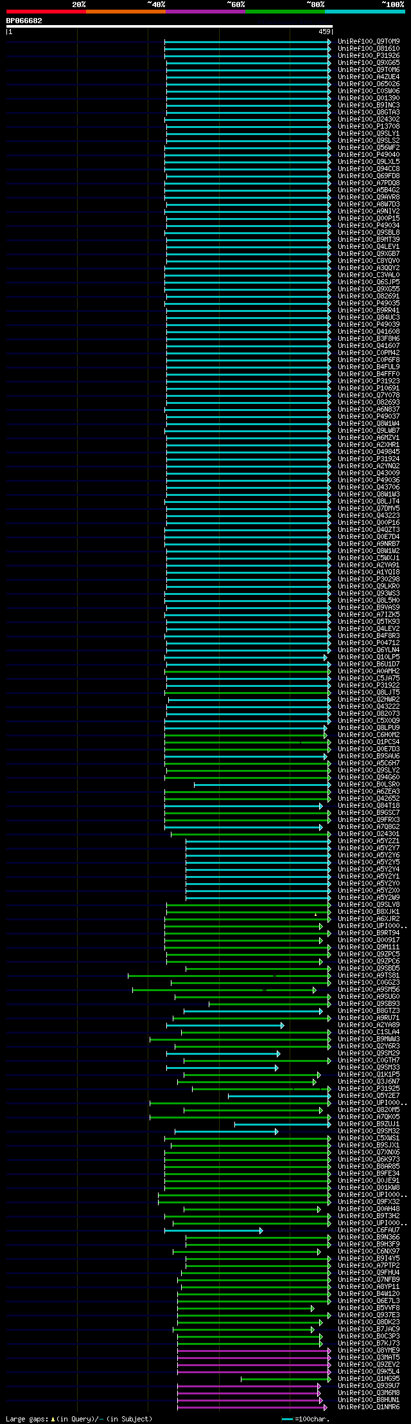The width and height of the screenshot is (411, 1424).
Task: Open hit UniRef100_B9ZUJ1
Action: 369,1124
